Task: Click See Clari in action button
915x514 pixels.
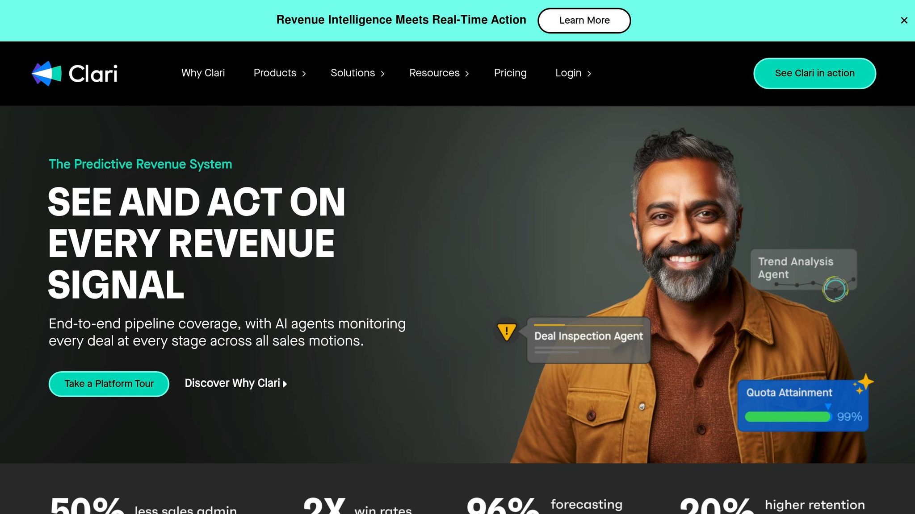Action: (x=814, y=73)
